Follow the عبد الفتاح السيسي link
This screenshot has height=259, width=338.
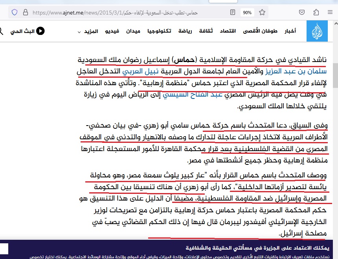click(193, 95)
